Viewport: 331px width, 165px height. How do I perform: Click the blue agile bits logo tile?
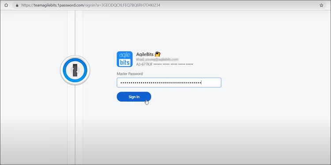tap(124, 59)
